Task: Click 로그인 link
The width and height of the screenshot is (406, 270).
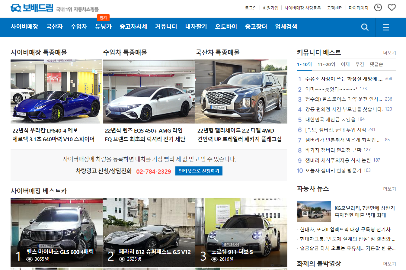Action: click(x=251, y=8)
